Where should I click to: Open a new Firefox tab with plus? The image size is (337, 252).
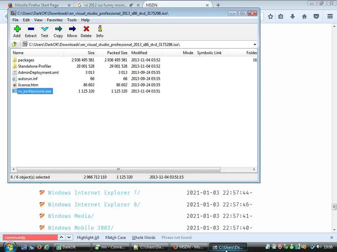tap(218, 5)
